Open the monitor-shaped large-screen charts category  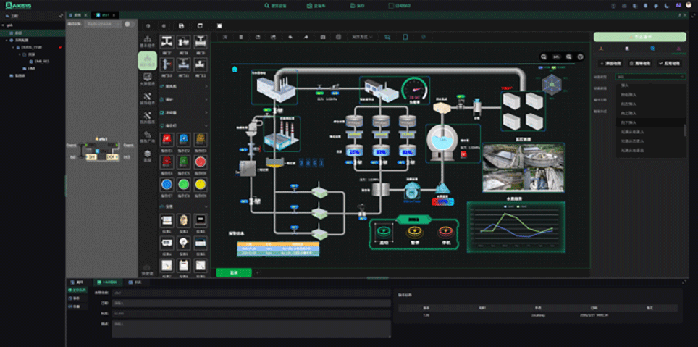[x=147, y=80]
